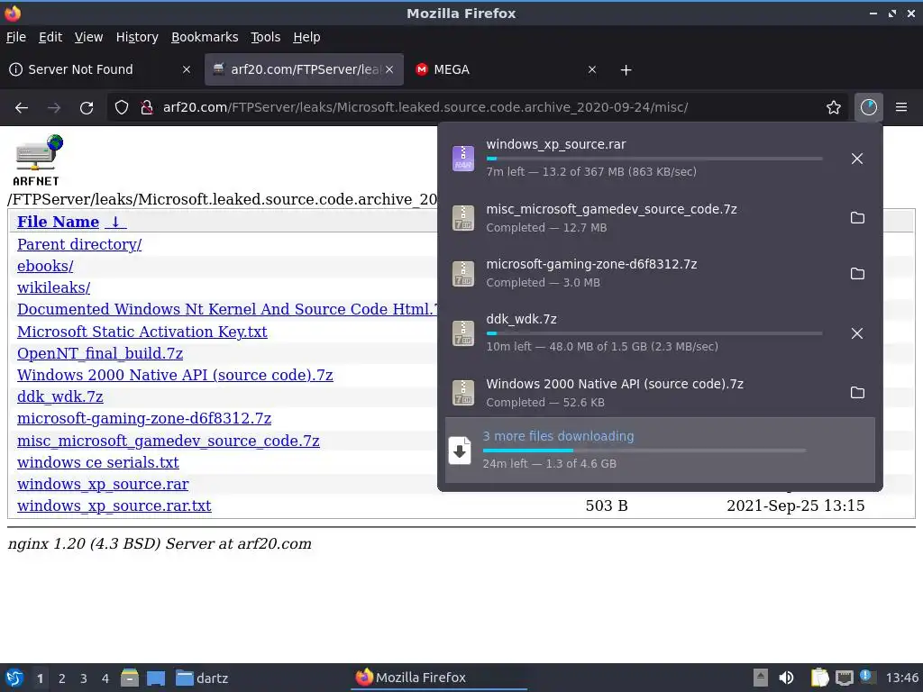Open the volume control in tray

point(786,678)
